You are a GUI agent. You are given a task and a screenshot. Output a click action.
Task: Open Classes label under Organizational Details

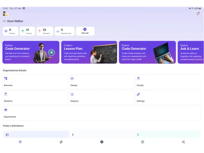coord(74,85)
